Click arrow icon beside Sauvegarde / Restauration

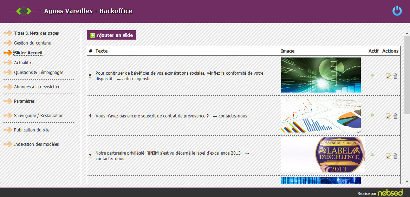(8, 115)
